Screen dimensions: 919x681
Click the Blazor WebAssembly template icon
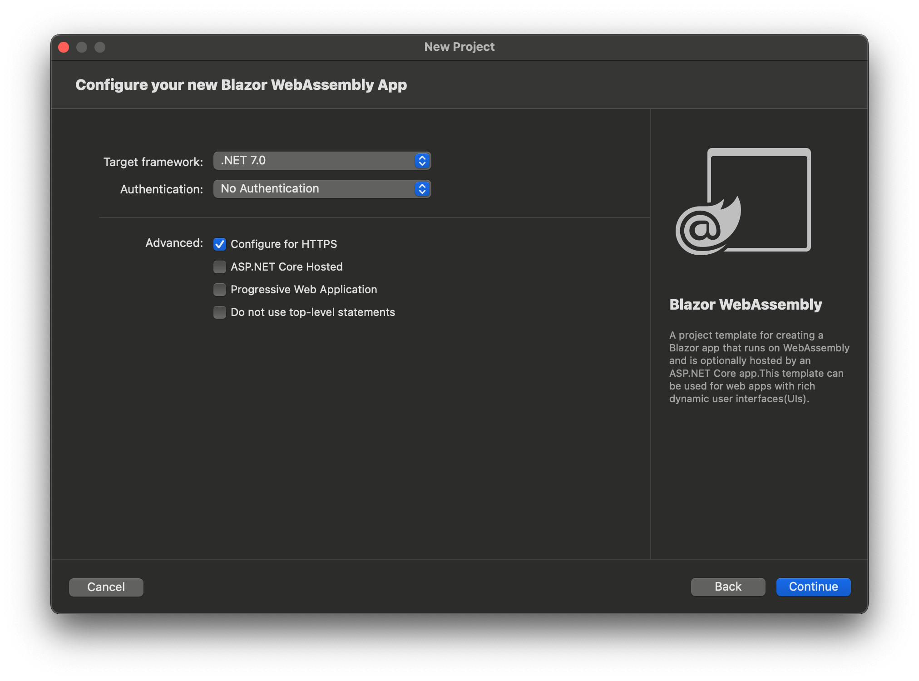coord(744,201)
